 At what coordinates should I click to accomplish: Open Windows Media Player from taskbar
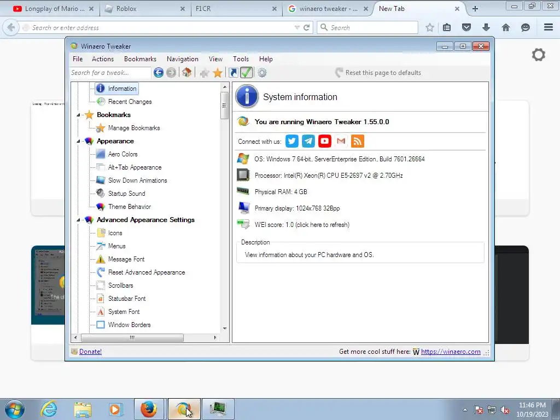click(115, 409)
